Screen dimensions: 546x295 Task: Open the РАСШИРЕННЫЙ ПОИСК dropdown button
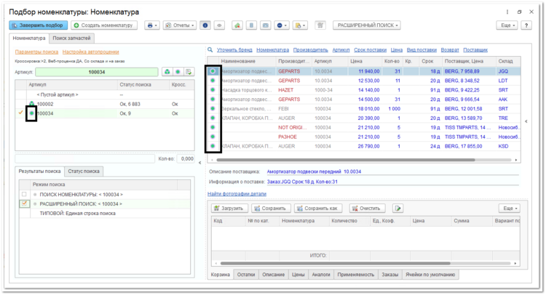click(x=367, y=25)
